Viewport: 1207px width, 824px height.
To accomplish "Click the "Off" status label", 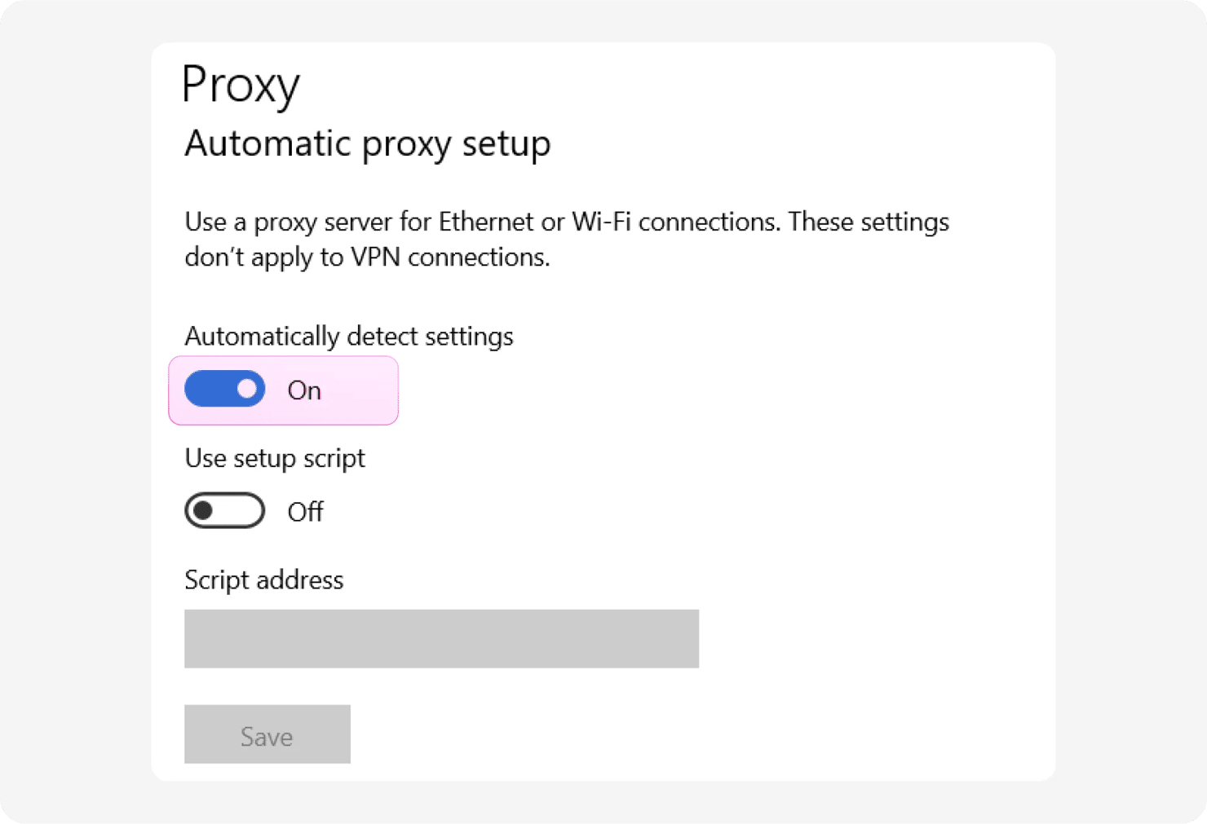I will (306, 513).
